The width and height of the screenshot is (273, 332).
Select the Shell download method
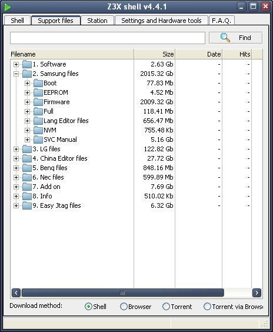click(88, 306)
